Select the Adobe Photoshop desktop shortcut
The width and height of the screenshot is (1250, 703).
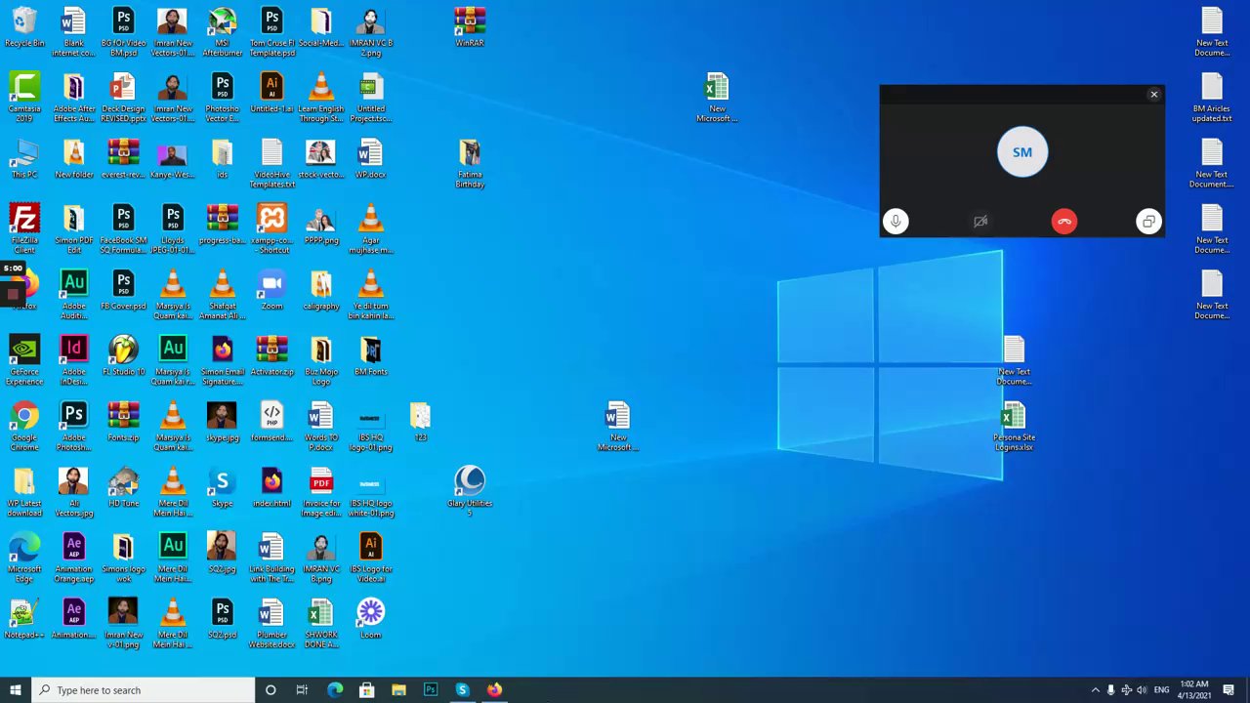click(x=74, y=427)
